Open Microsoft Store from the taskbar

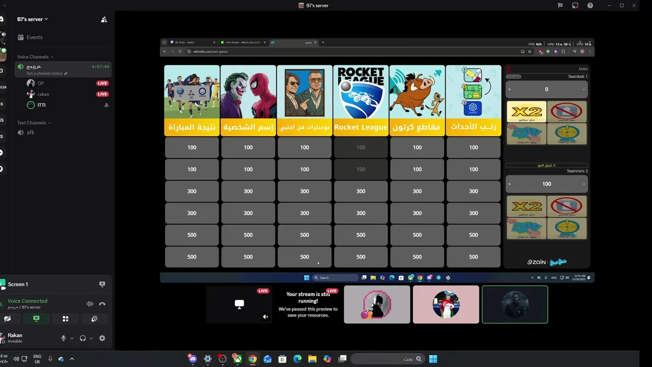click(x=282, y=359)
